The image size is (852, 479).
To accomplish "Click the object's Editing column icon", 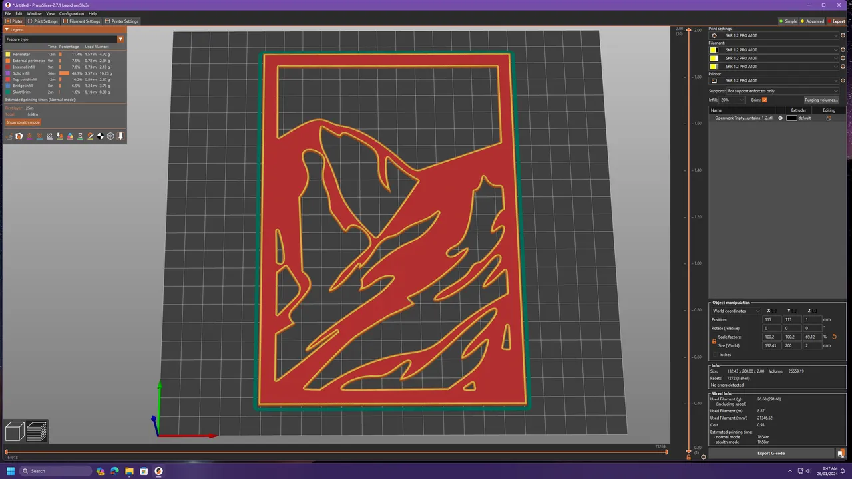I will [x=829, y=118].
